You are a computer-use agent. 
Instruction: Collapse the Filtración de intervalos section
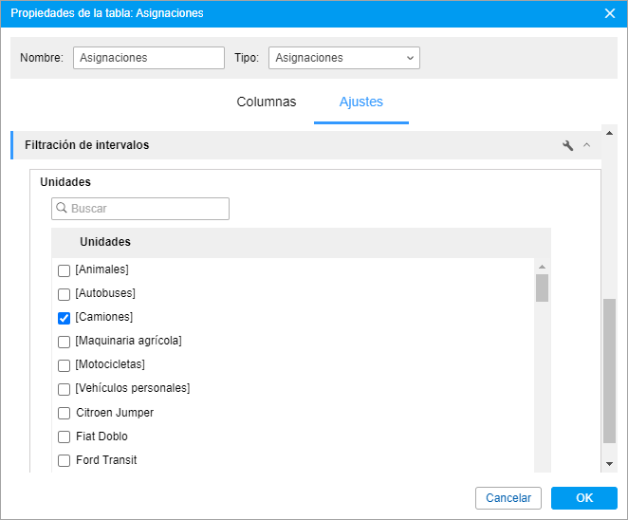(x=587, y=145)
